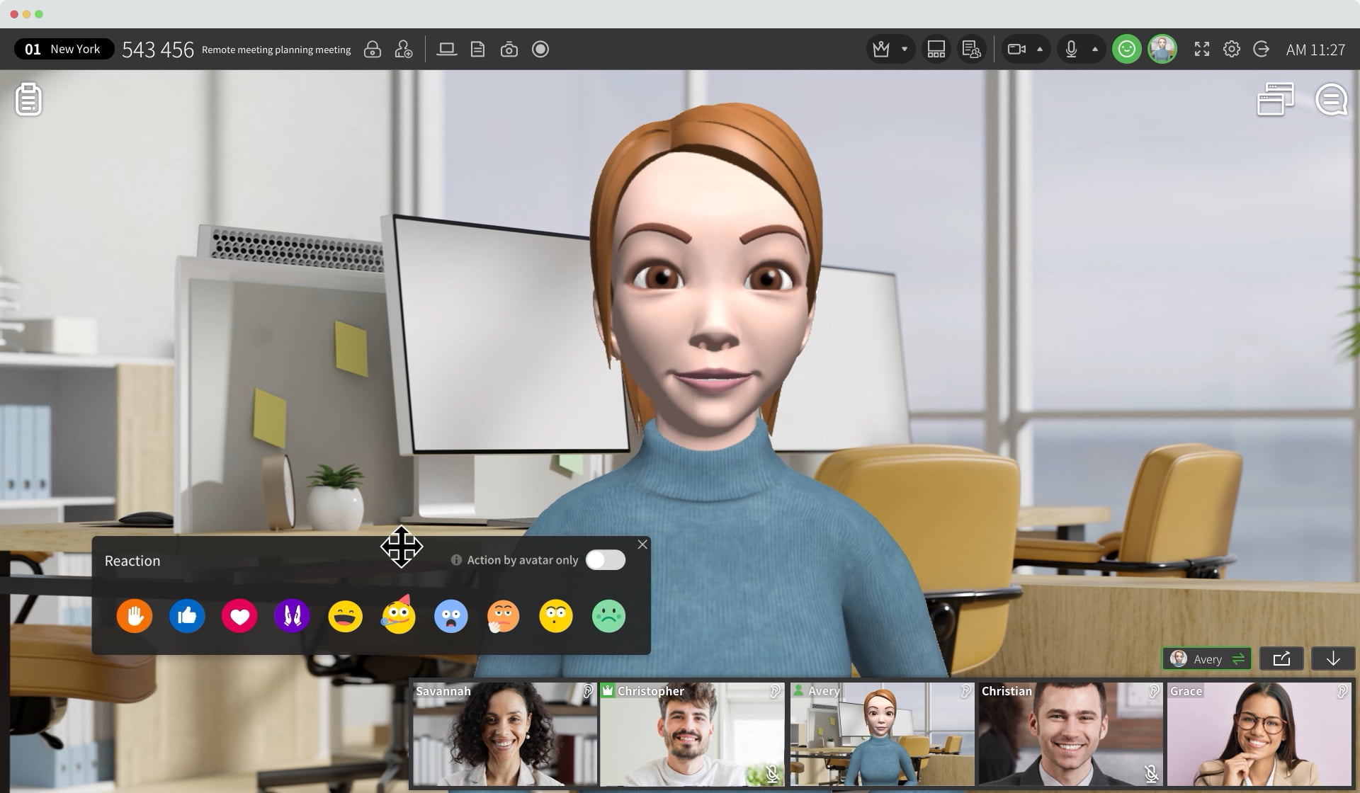Image resolution: width=1360 pixels, height=793 pixels.
Task: Open the stacked windows icon
Action: [x=1275, y=99]
